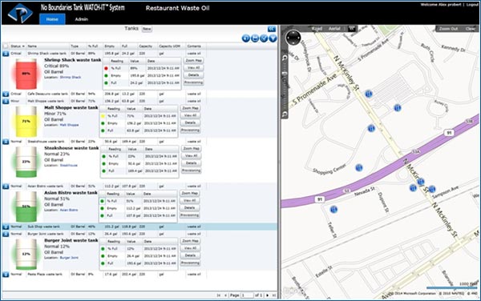Click the map pan compass control
The width and height of the screenshot is (481, 301).
[293, 38]
